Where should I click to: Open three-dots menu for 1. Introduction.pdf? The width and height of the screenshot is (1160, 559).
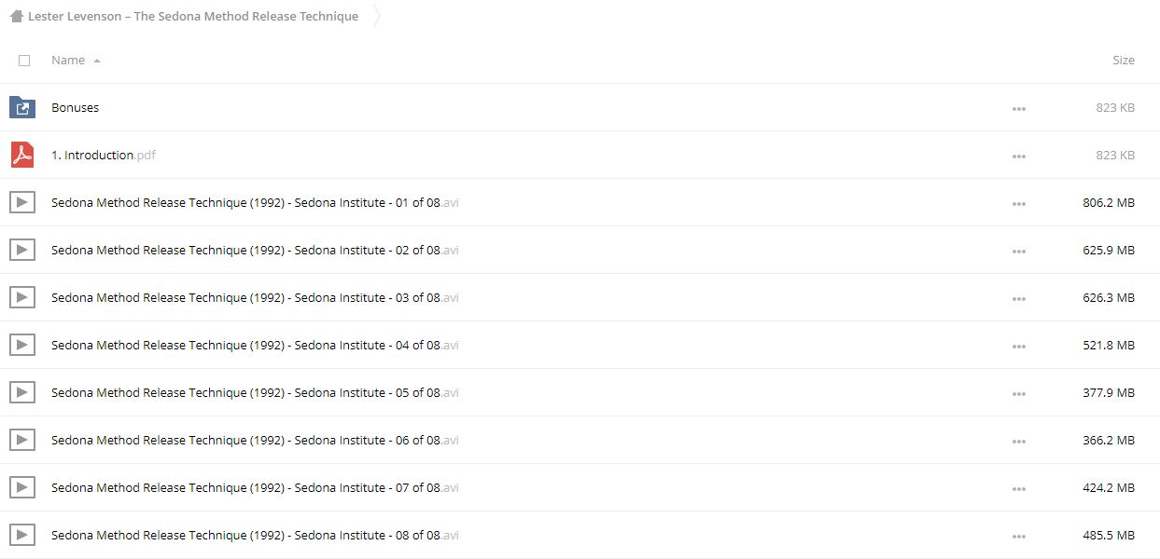(x=1018, y=157)
